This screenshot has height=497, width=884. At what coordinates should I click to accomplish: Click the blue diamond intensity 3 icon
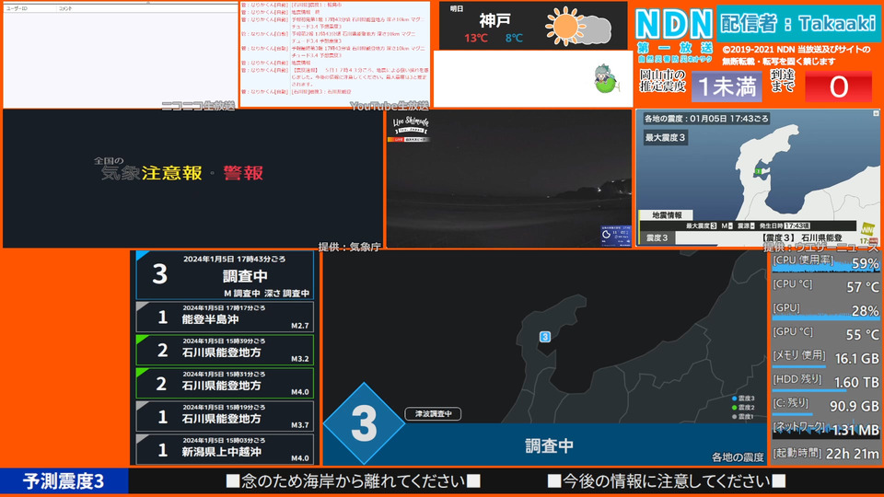click(364, 423)
